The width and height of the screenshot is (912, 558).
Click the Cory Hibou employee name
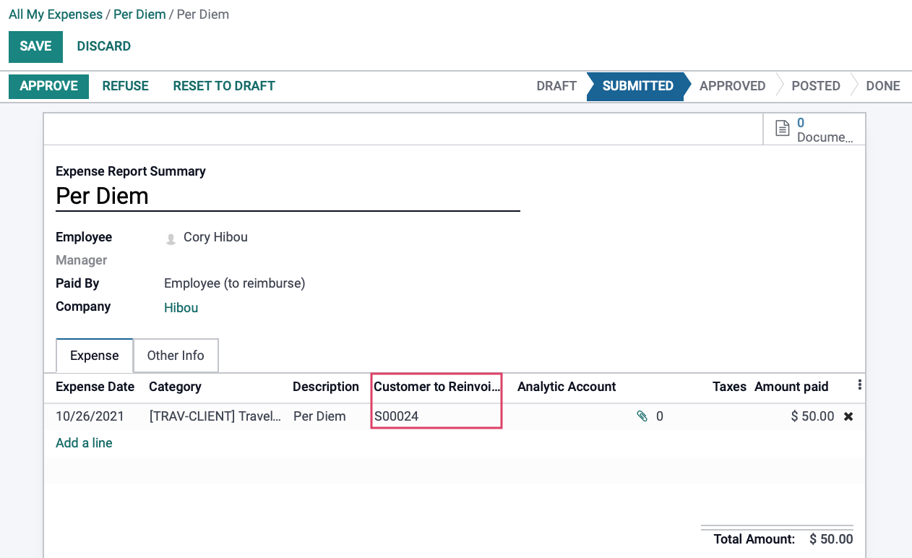[x=215, y=237]
